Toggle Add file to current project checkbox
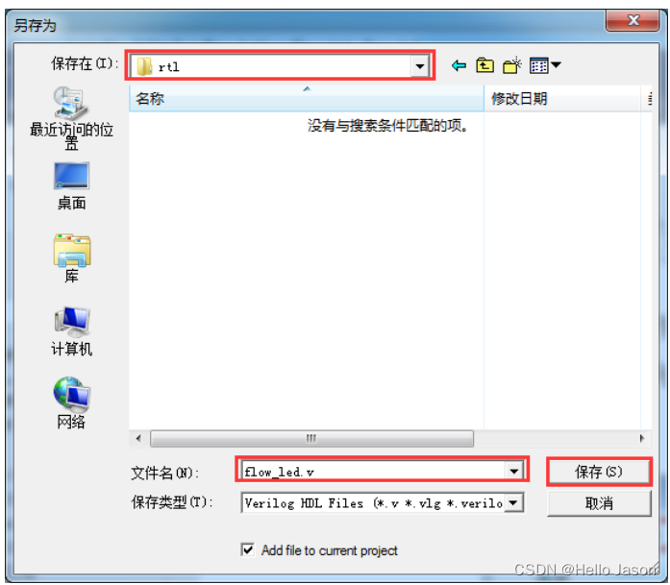Image resolution: width=670 pixels, height=585 pixels. coord(247,549)
